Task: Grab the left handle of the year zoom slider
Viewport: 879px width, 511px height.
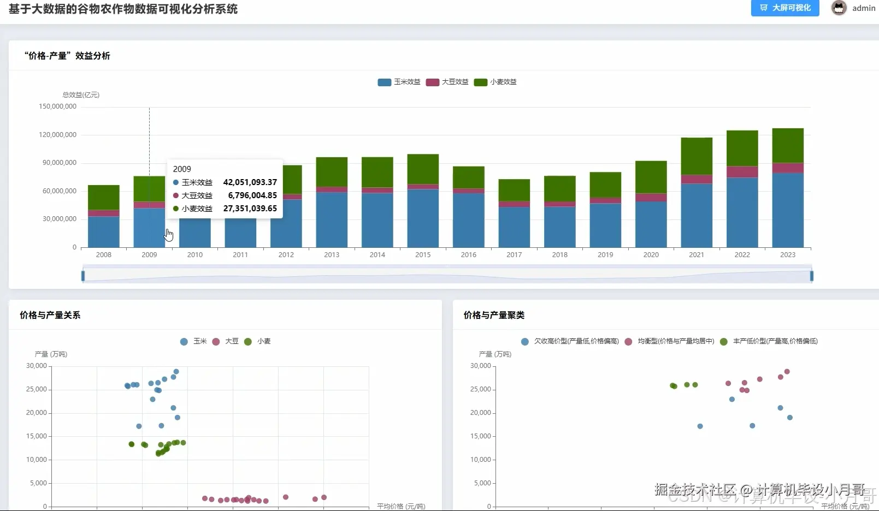Action: point(83,276)
